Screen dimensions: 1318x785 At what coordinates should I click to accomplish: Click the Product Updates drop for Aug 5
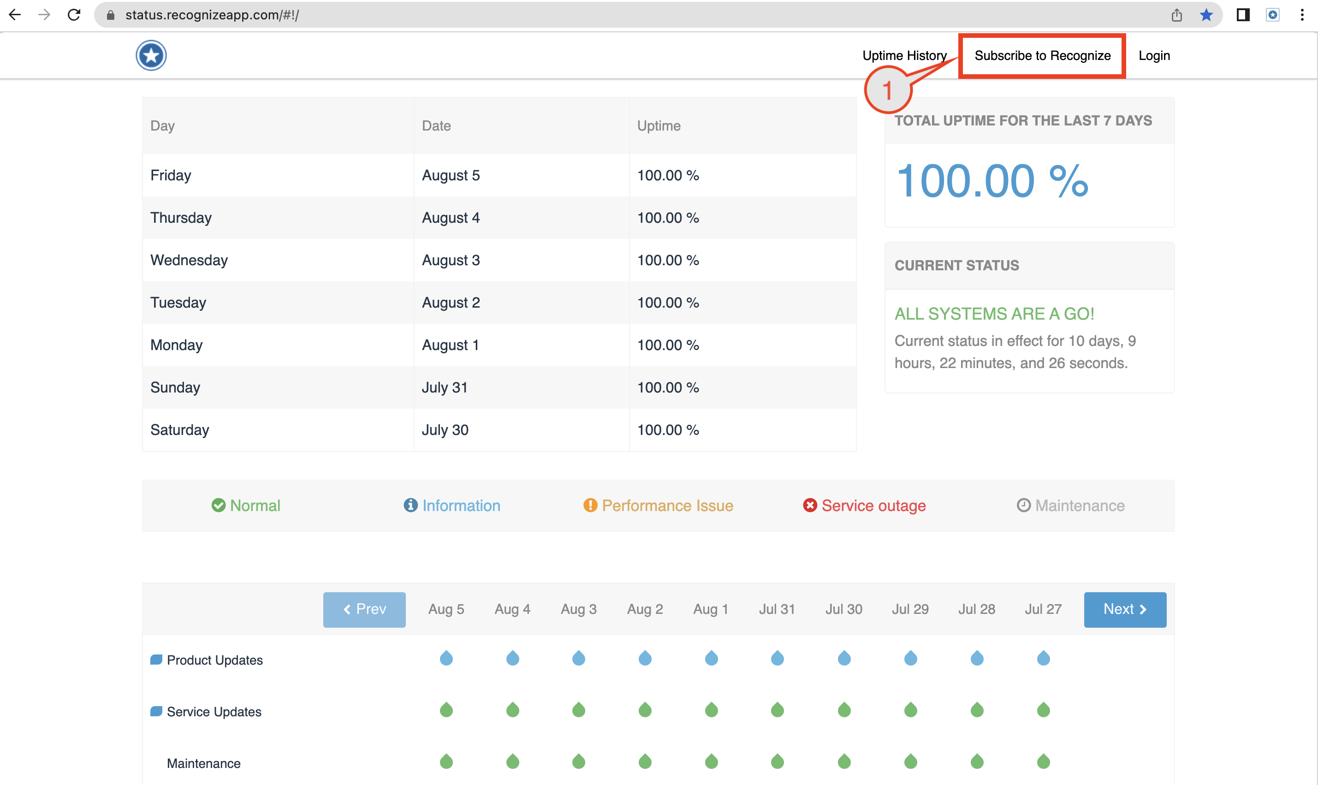point(446,658)
